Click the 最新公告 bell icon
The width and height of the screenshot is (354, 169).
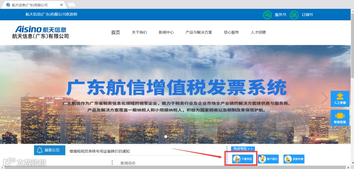click(40, 150)
